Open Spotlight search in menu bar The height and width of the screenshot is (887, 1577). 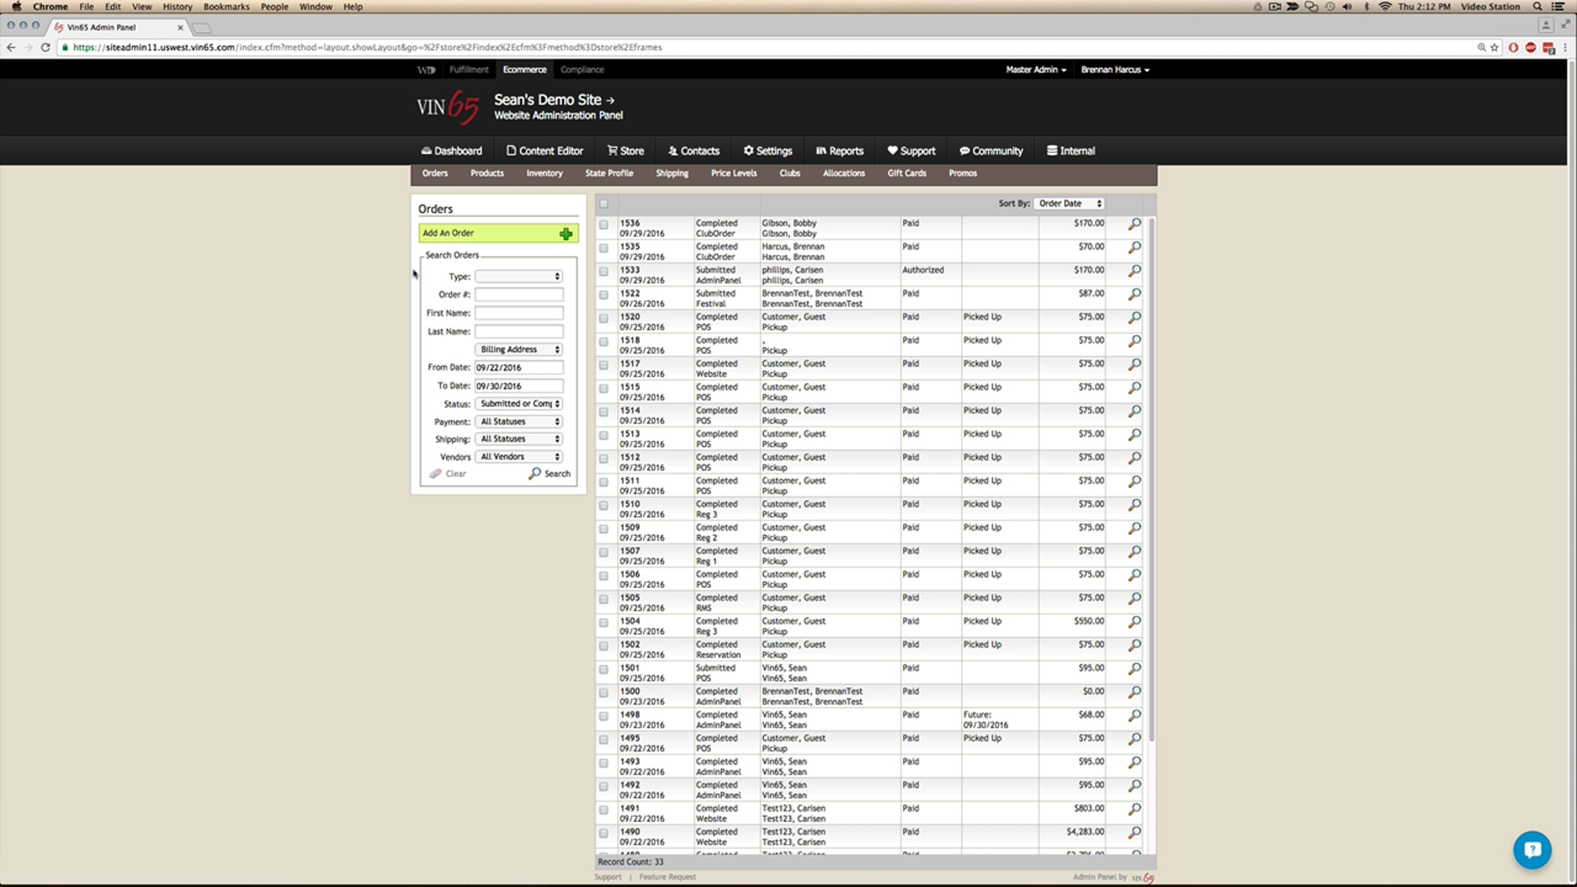1538,7
